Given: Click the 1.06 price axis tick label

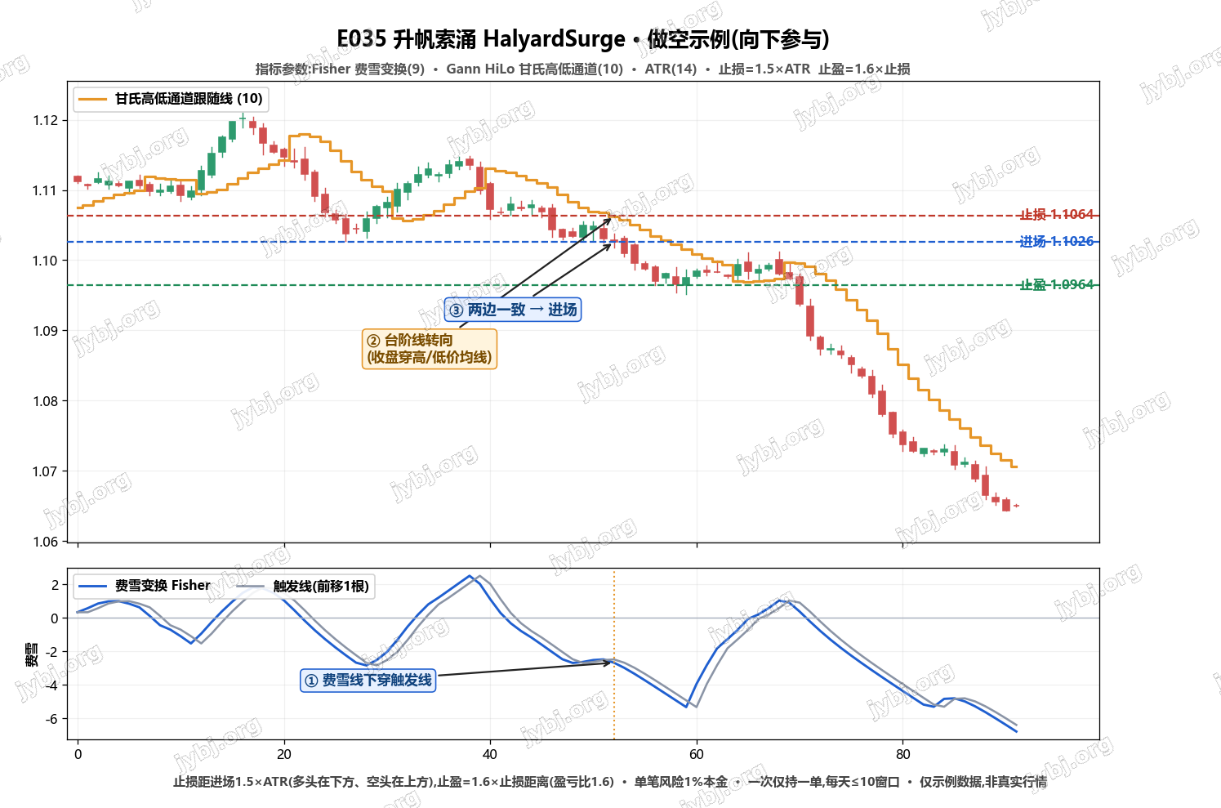Looking at the screenshot, I should (x=45, y=541).
